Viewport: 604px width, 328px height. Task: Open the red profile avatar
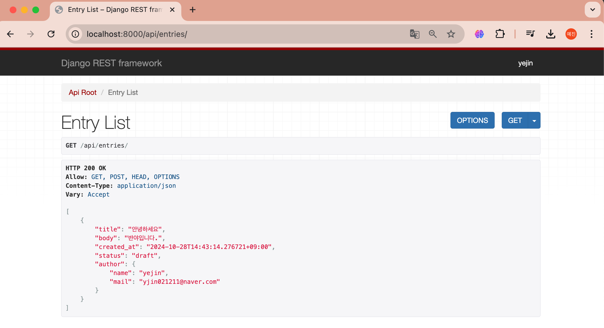(571, 34)
